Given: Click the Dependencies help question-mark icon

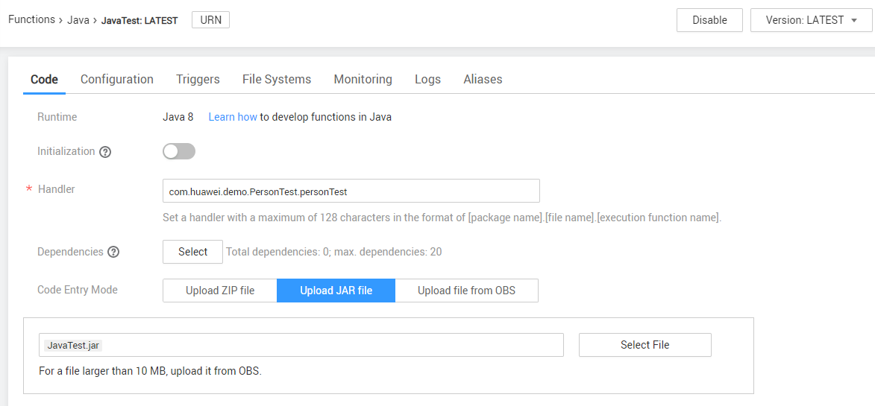Looking at the screenshot, I should [x=113, y=252].
